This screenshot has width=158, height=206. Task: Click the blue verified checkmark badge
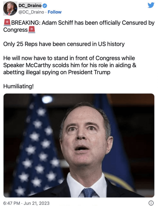pyautogui.click(x=45, y=6)
